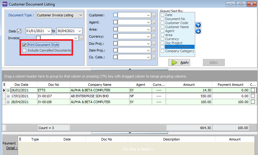Open the start date 01/01/2021 dropdown
The image size is (258, 155).
point(49,31)
